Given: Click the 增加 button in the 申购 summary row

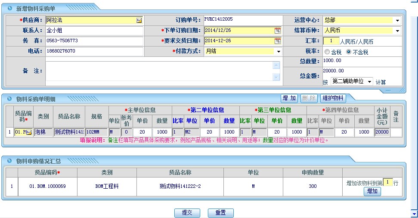Looking at the screenshot, I should tap(372, 191).
